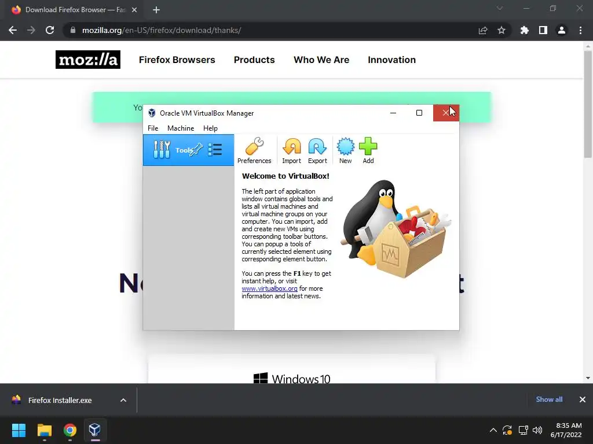Screen dimensions: 593x444
Task: Open the Tools list menu icon
Action: [x=215, y=150]
